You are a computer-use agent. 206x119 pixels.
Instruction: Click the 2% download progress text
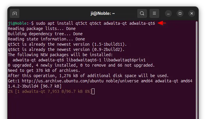[10, 92]
